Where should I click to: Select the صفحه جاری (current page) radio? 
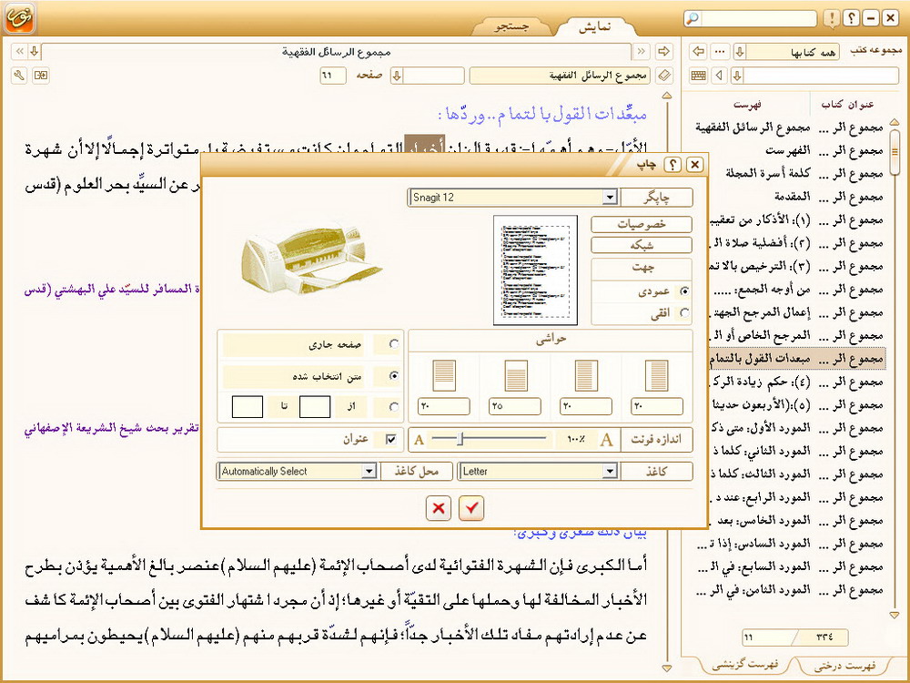click(x=394, y=344)
